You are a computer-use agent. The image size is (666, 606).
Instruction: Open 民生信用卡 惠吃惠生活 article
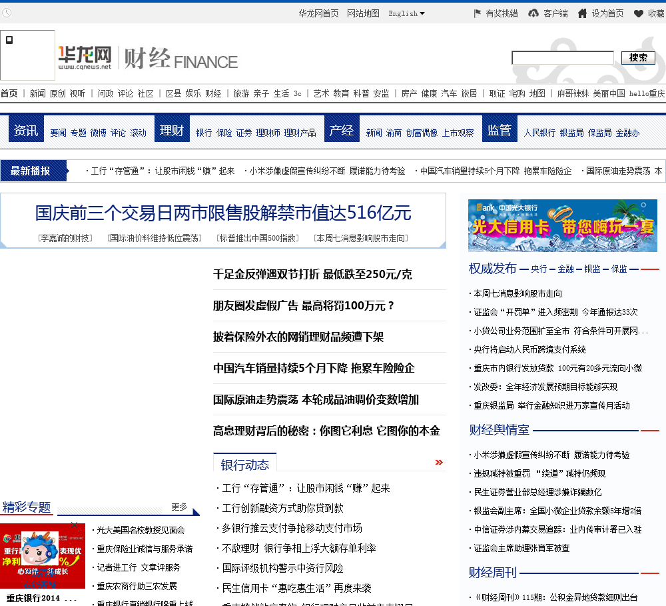(x=296, y=588)
